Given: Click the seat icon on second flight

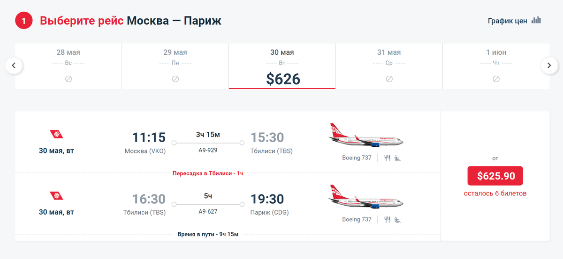Looking at the screenshot, I should [397, 219].
